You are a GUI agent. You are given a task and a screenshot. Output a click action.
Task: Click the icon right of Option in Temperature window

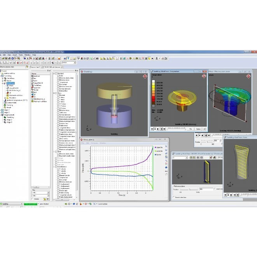click(x=205, y=129)
